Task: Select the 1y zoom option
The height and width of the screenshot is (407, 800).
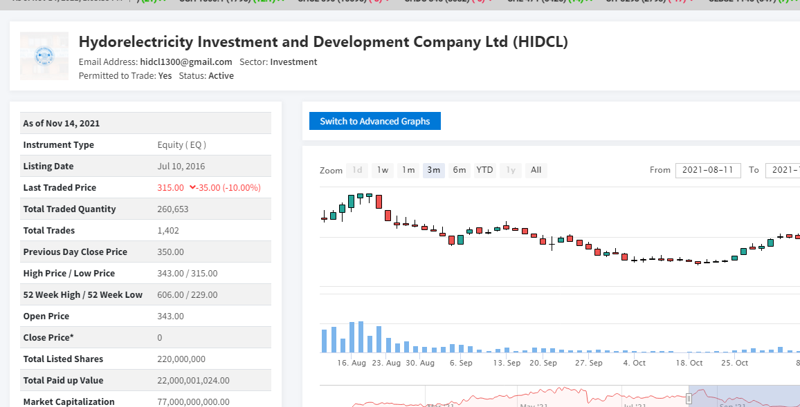Action: [511, 170]
